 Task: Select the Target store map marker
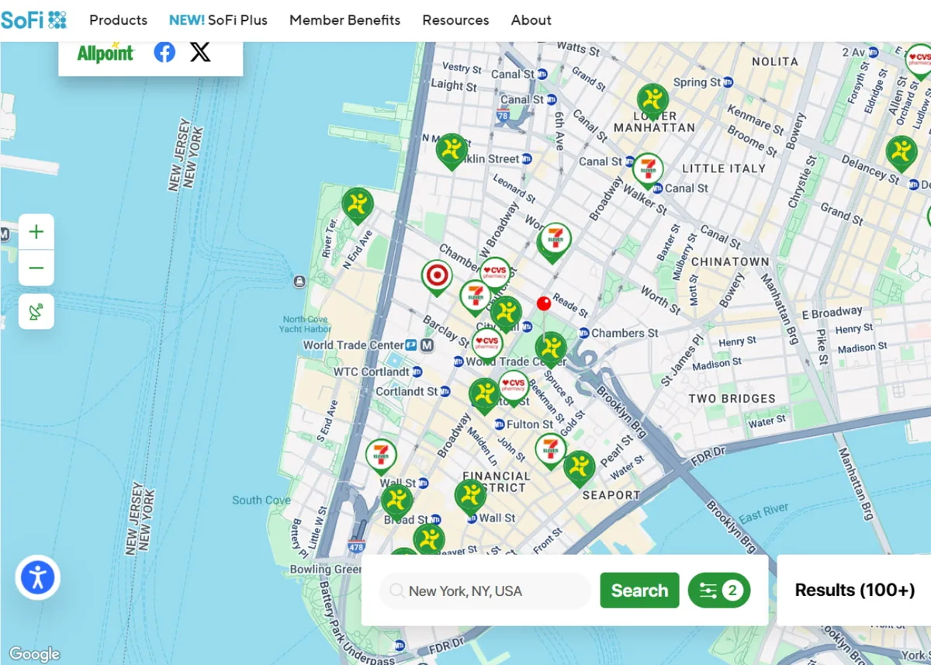click(437, 277)
